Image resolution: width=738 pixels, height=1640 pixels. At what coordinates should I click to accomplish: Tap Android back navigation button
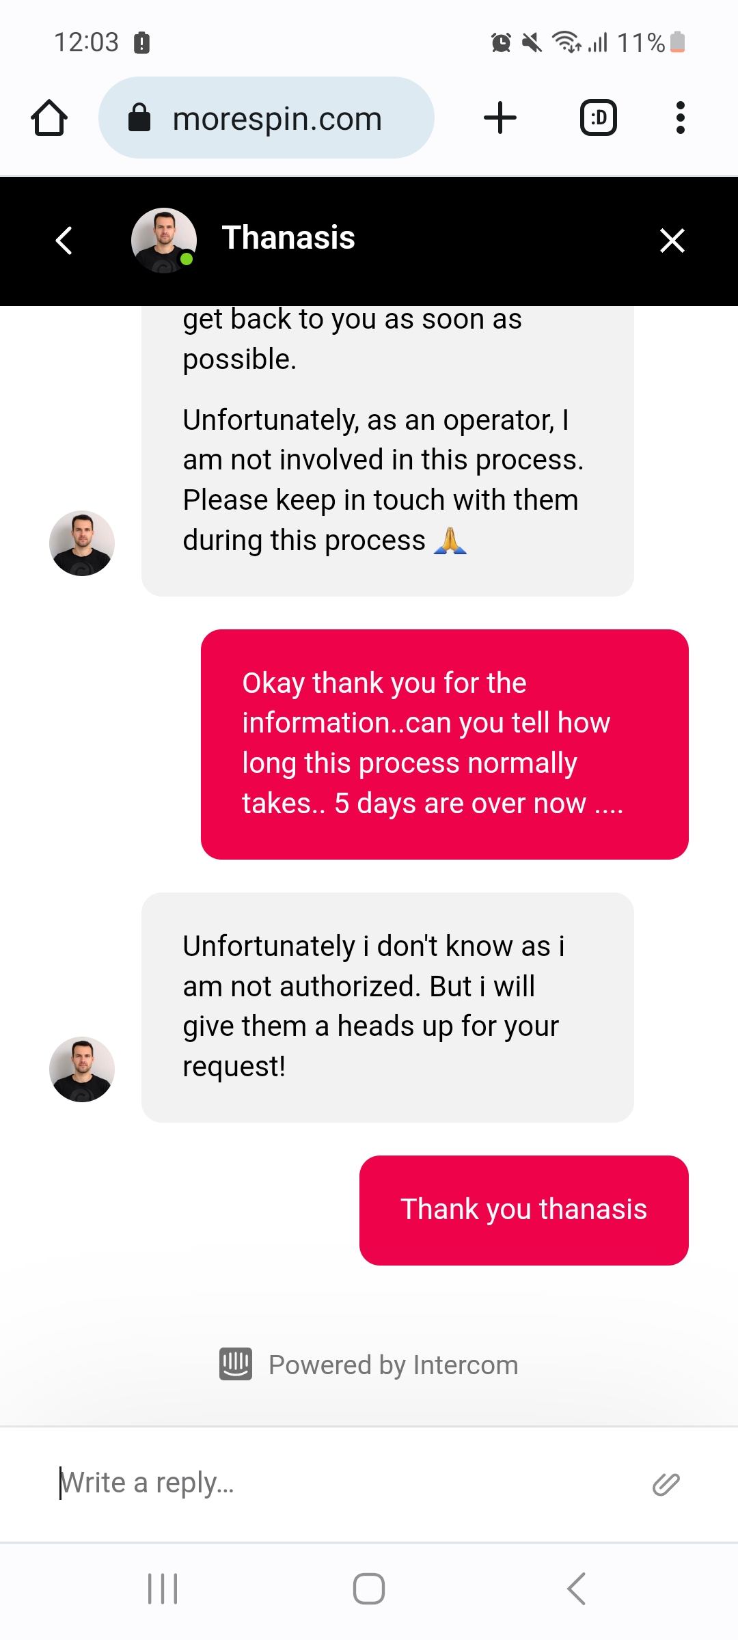point(576,1588)
